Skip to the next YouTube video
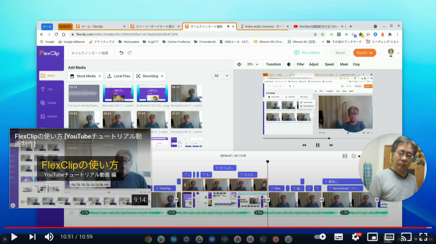Image resolution: width=436 pixels, height=244 pixels. click(x=33, y=237)
